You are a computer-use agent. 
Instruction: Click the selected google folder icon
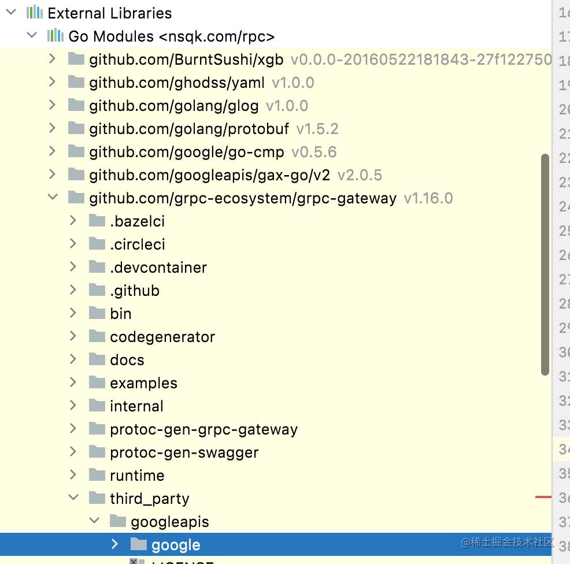click(139, 544)
